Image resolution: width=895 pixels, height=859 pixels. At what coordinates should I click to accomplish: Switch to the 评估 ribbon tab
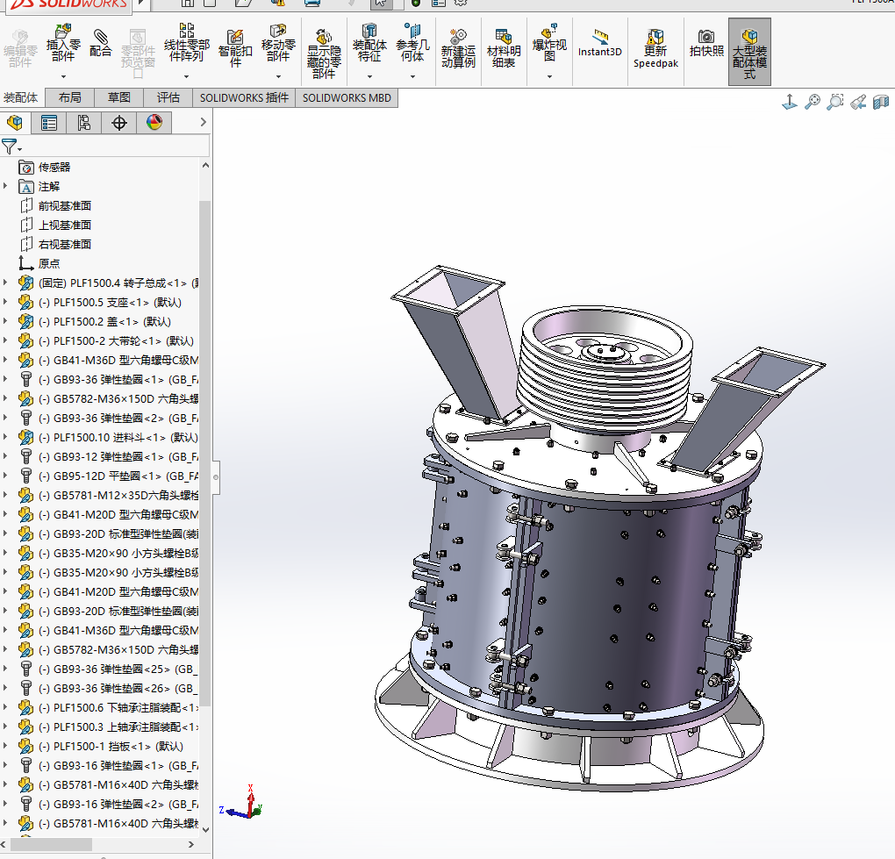coord(168,97)
